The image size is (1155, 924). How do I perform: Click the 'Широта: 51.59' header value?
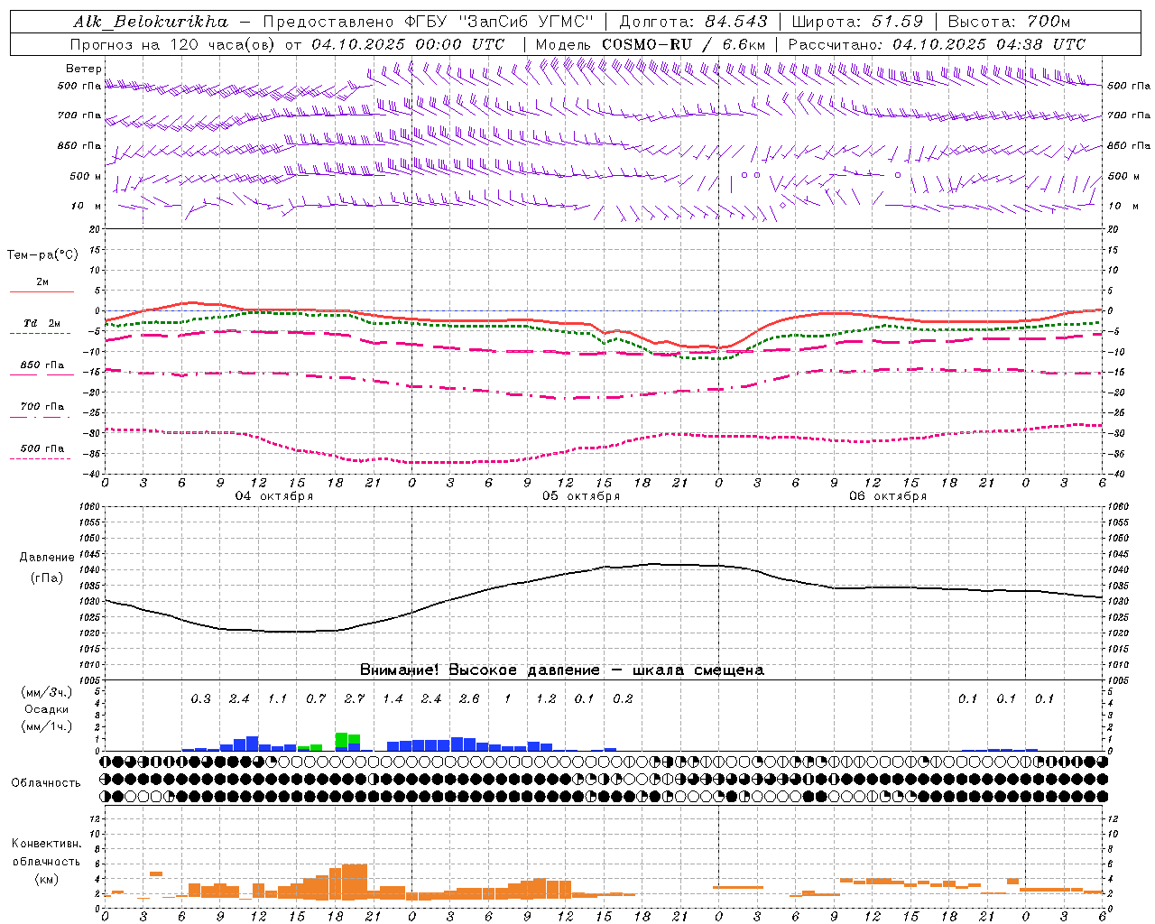pyautogui.click(x=857, y=22)
